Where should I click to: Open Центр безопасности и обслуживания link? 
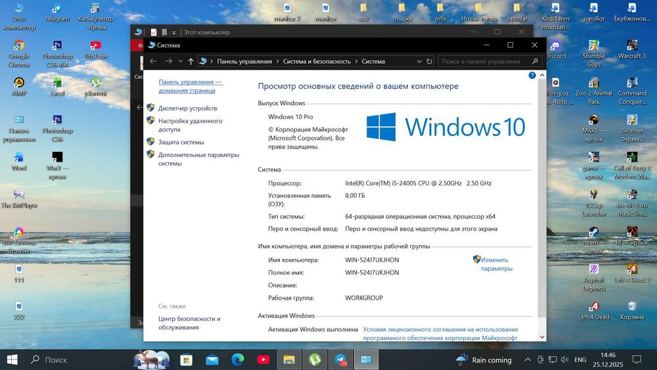[189, 323]
